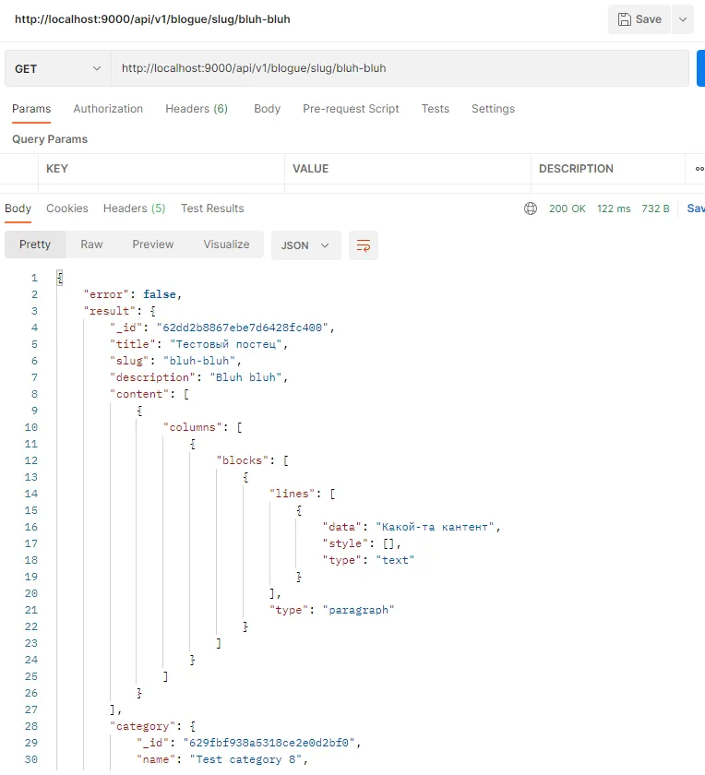Show the response Headers (5) tab
Image resolution: width=705 pixels, height=775 pixels.
coord(134,209)
